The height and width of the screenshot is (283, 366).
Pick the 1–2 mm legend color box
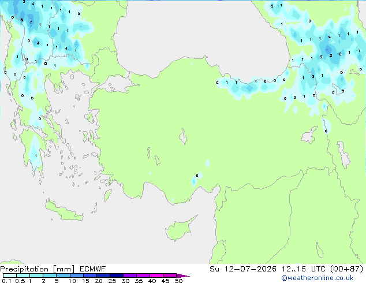(x=36, y=275)
